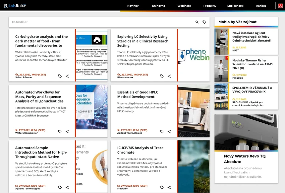Click date 'St, 13.7.2022' in sidebar
Image resolution: width=285 pixels, height=193 pixels.
click(x=239, y=47)
